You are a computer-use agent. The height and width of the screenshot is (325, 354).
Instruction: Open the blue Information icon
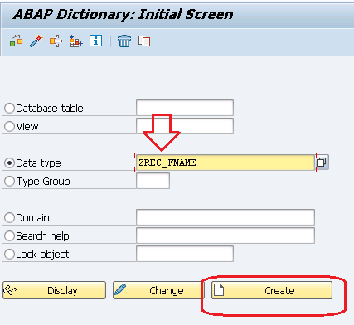click(95, 41)
